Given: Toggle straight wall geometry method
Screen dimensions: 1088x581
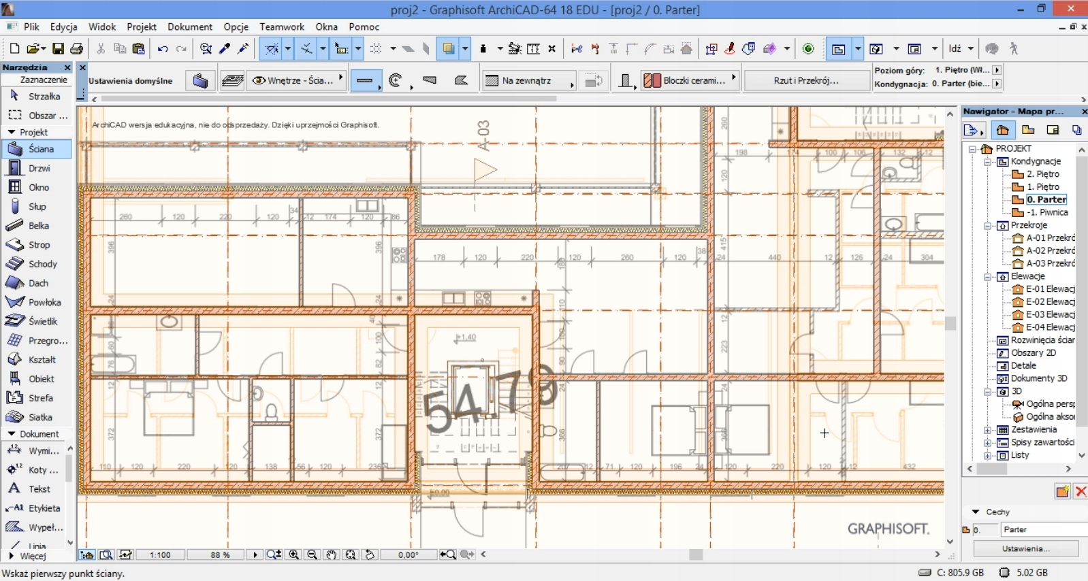Looking at the screenshot, I should [365, 81].
